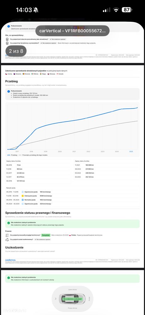Tap the '190 899 km' odometer record
145x315 pixels.
(90, 165)
